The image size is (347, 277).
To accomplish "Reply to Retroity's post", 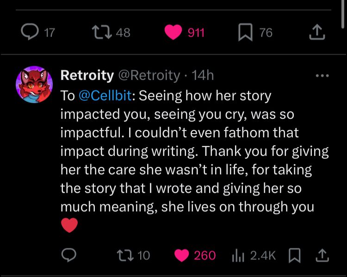I will 68,255.
